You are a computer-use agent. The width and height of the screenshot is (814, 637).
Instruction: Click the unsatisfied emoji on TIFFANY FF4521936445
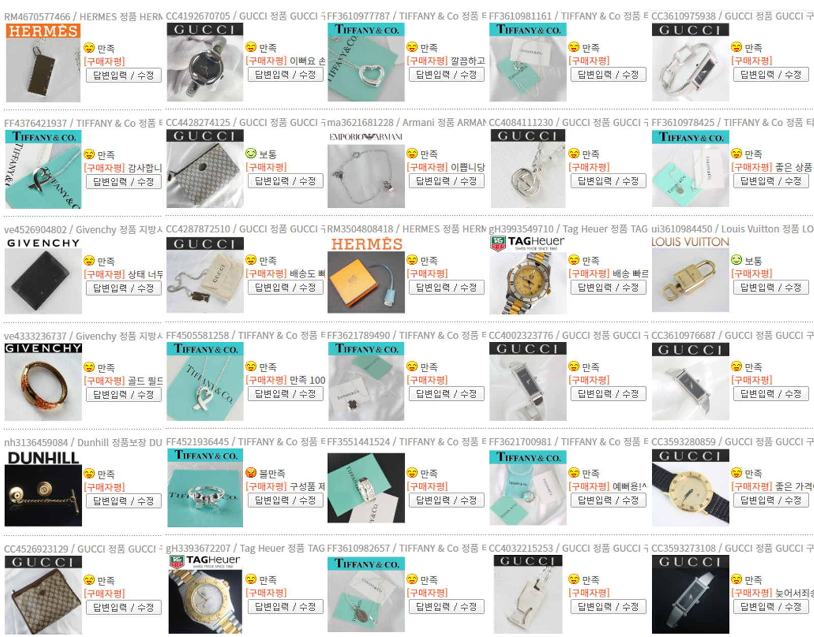251,473
